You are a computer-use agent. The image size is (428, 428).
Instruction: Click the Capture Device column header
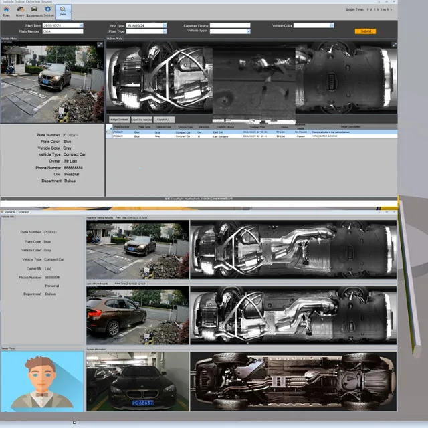(225, 127)
